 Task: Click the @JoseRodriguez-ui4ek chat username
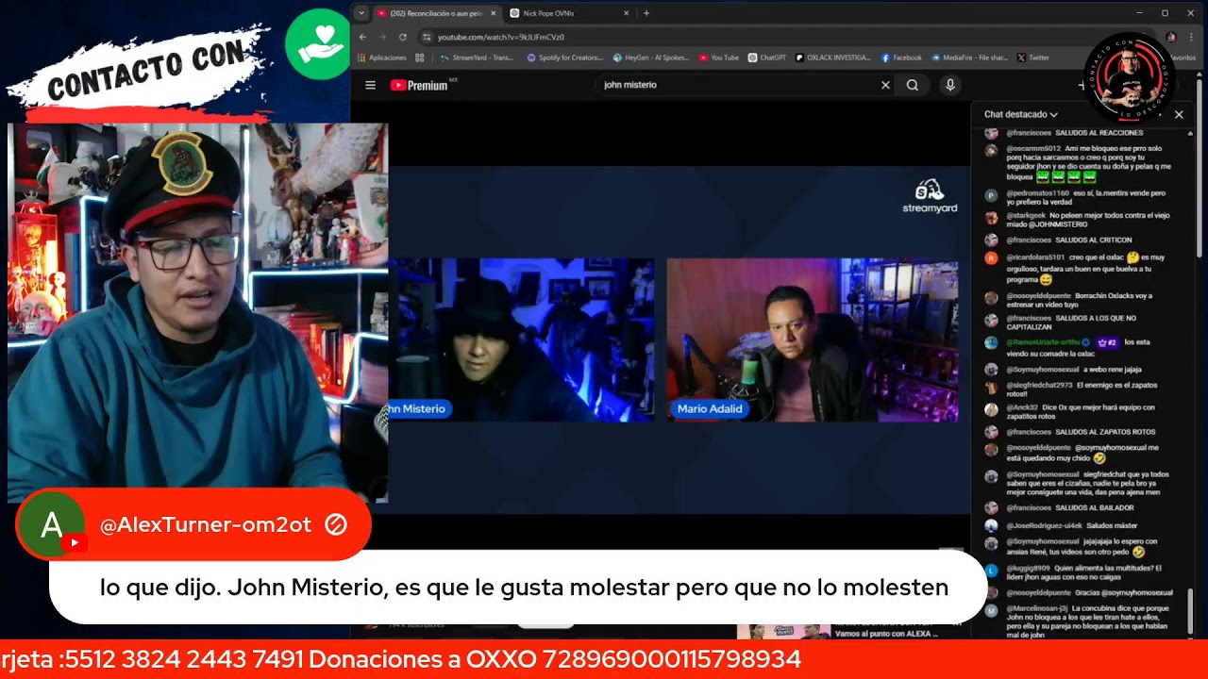pos(1044,525)
